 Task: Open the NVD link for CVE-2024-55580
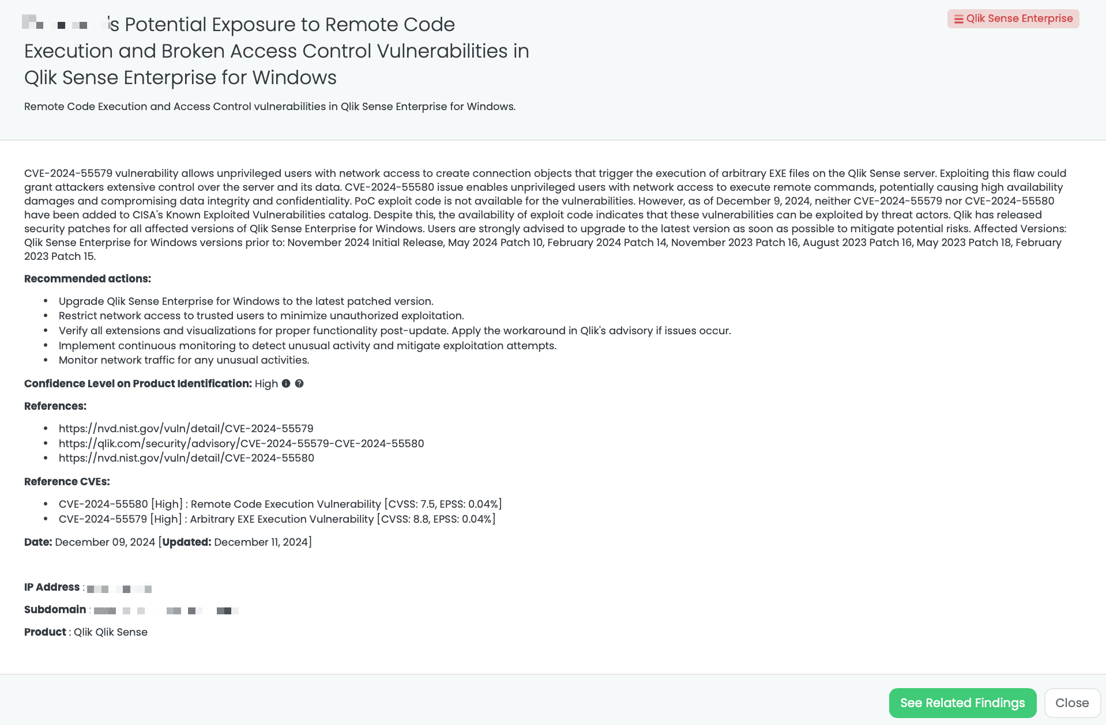(186, 458)
